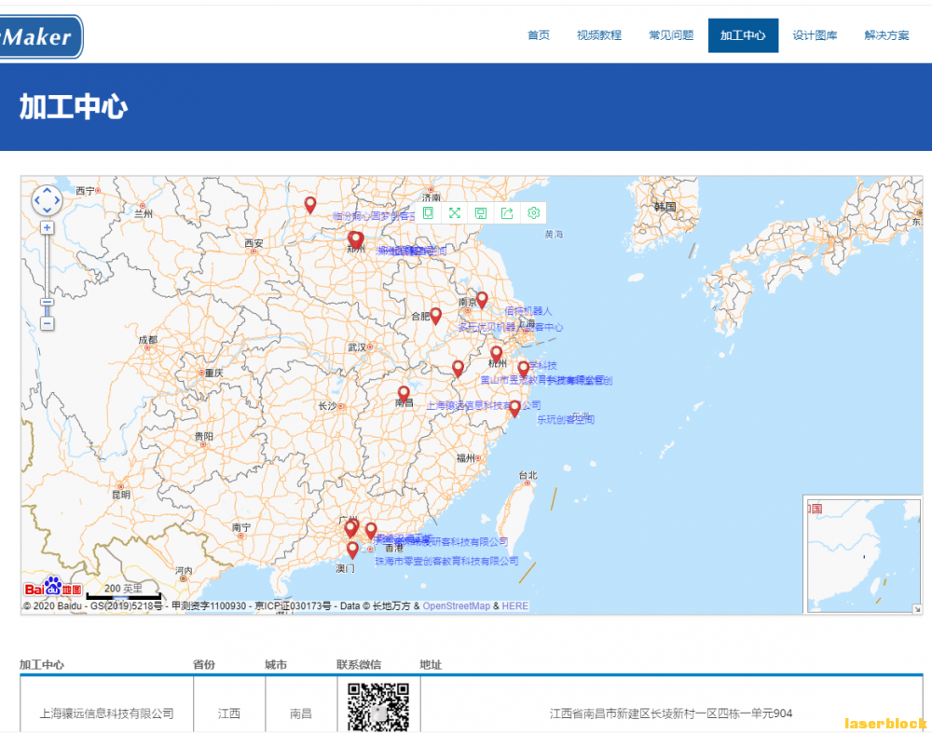Click the zoom slider handle on the map
Image resolution: width=932 pixels, height=734 pixels.
[47, 303]
